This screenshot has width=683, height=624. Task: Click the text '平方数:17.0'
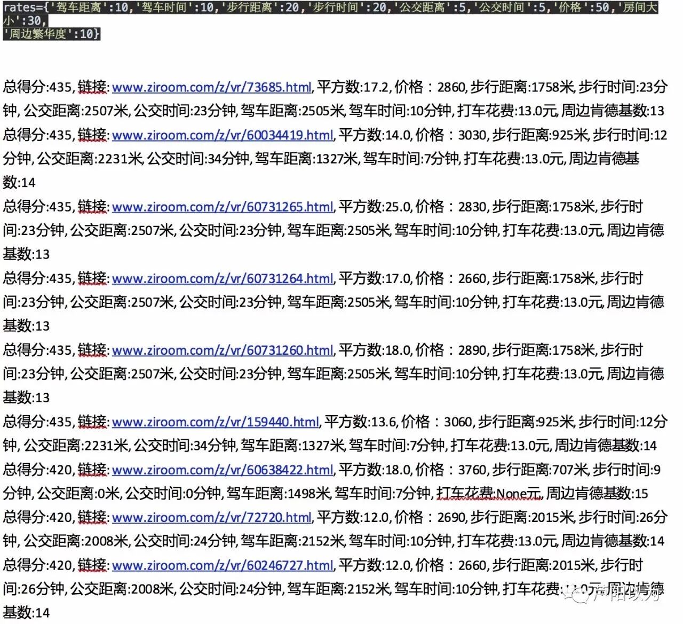click(375, 278)
